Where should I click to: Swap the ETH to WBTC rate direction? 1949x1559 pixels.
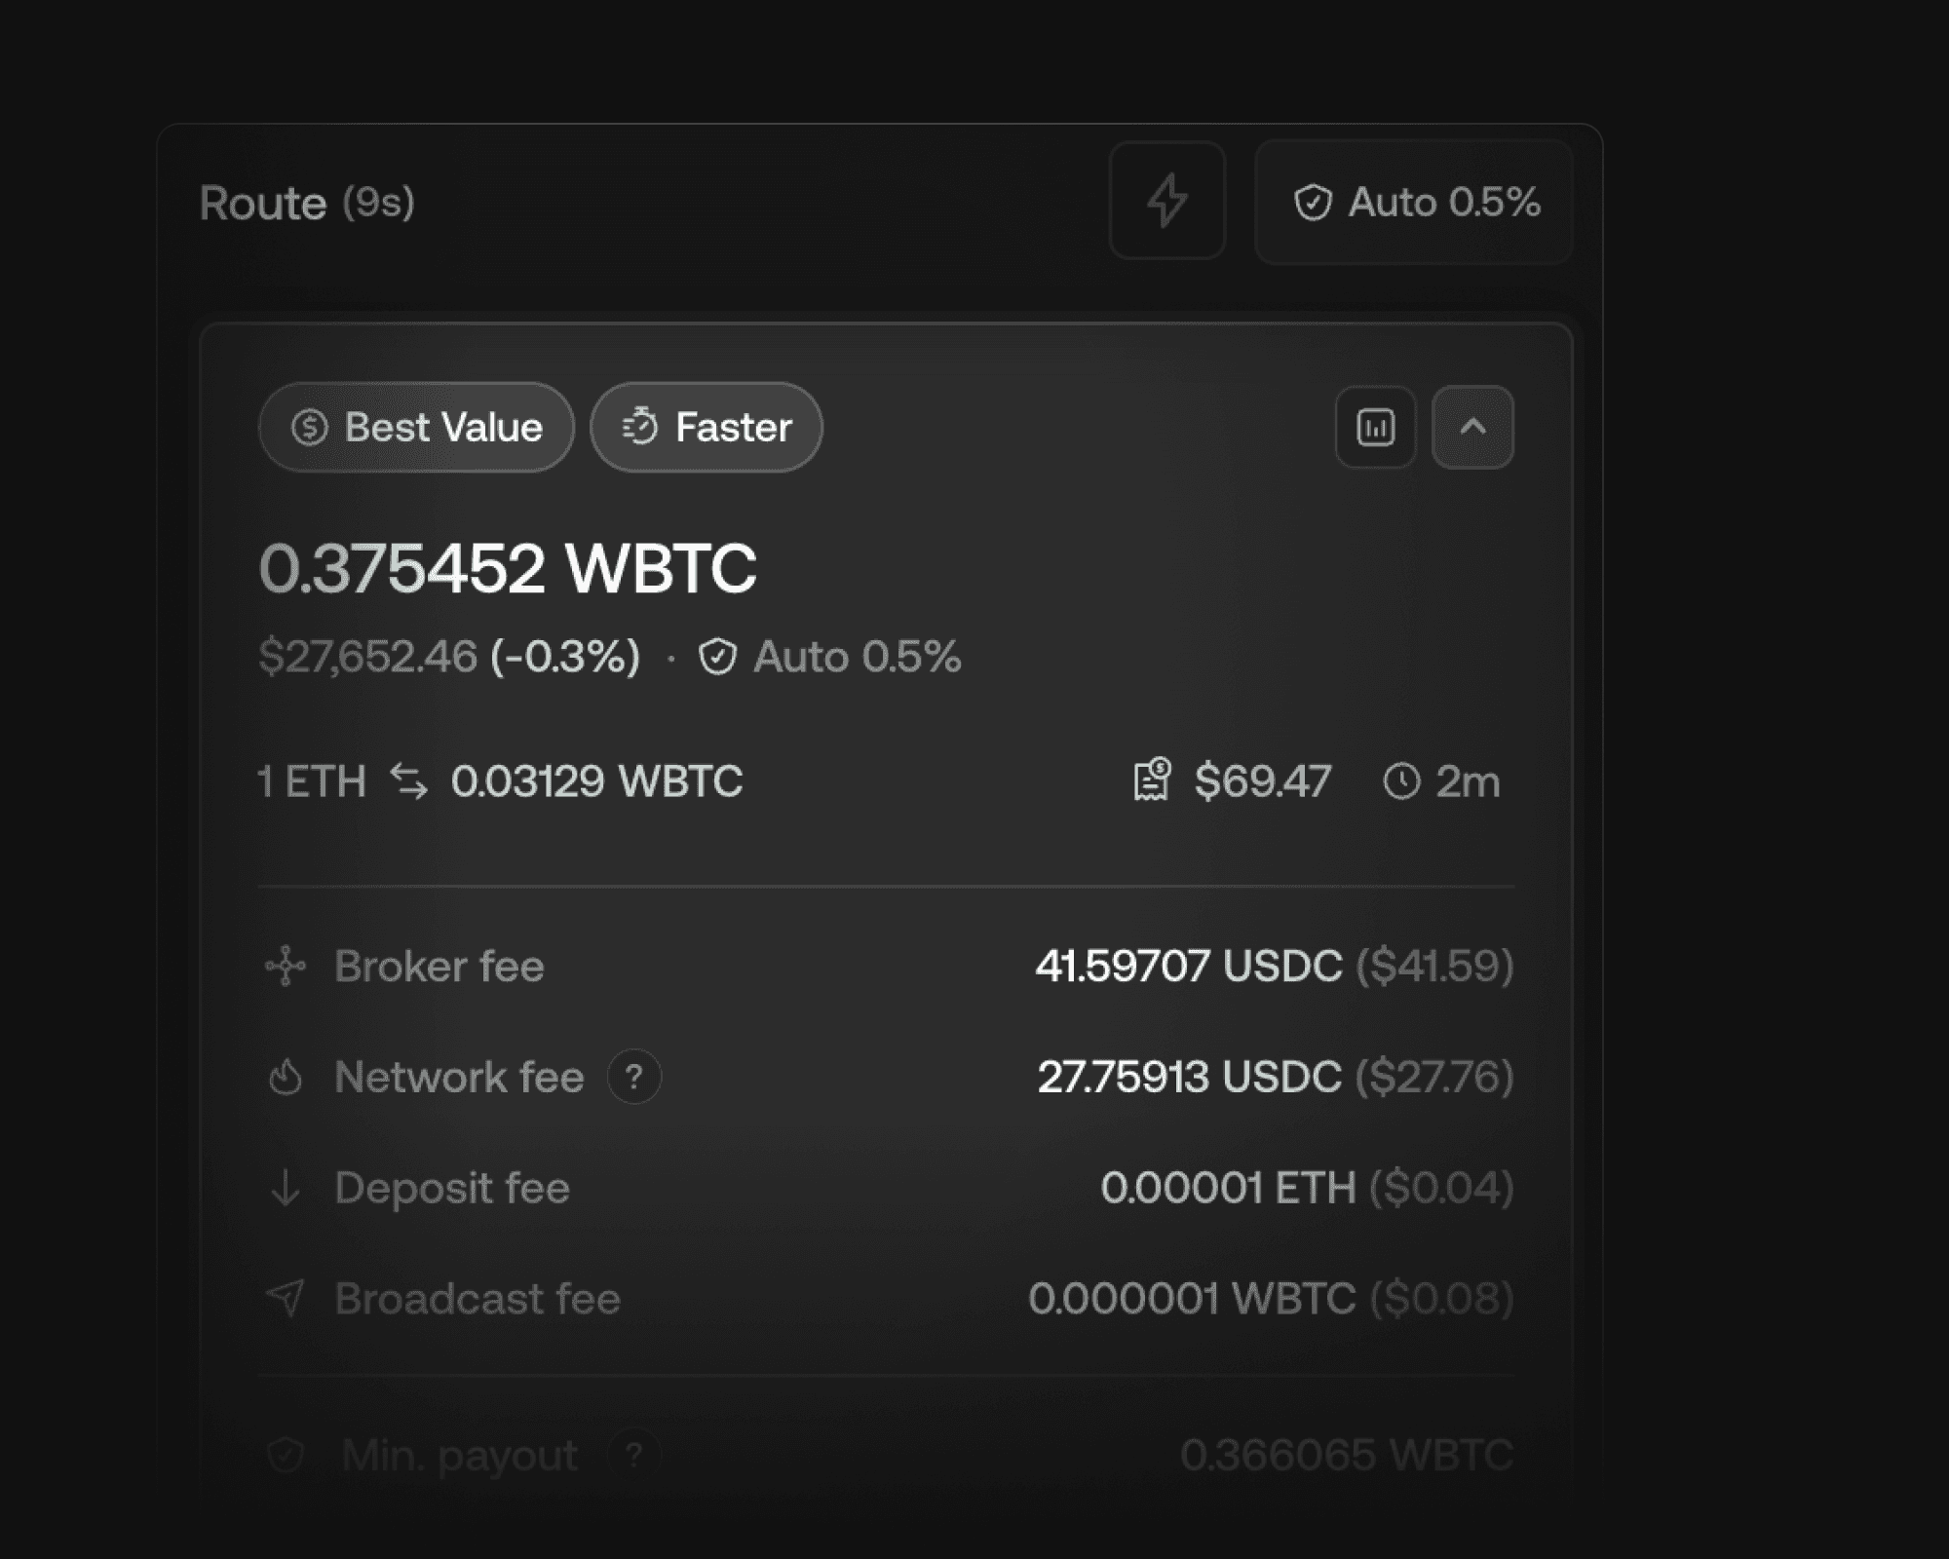[x=409, y=781]
